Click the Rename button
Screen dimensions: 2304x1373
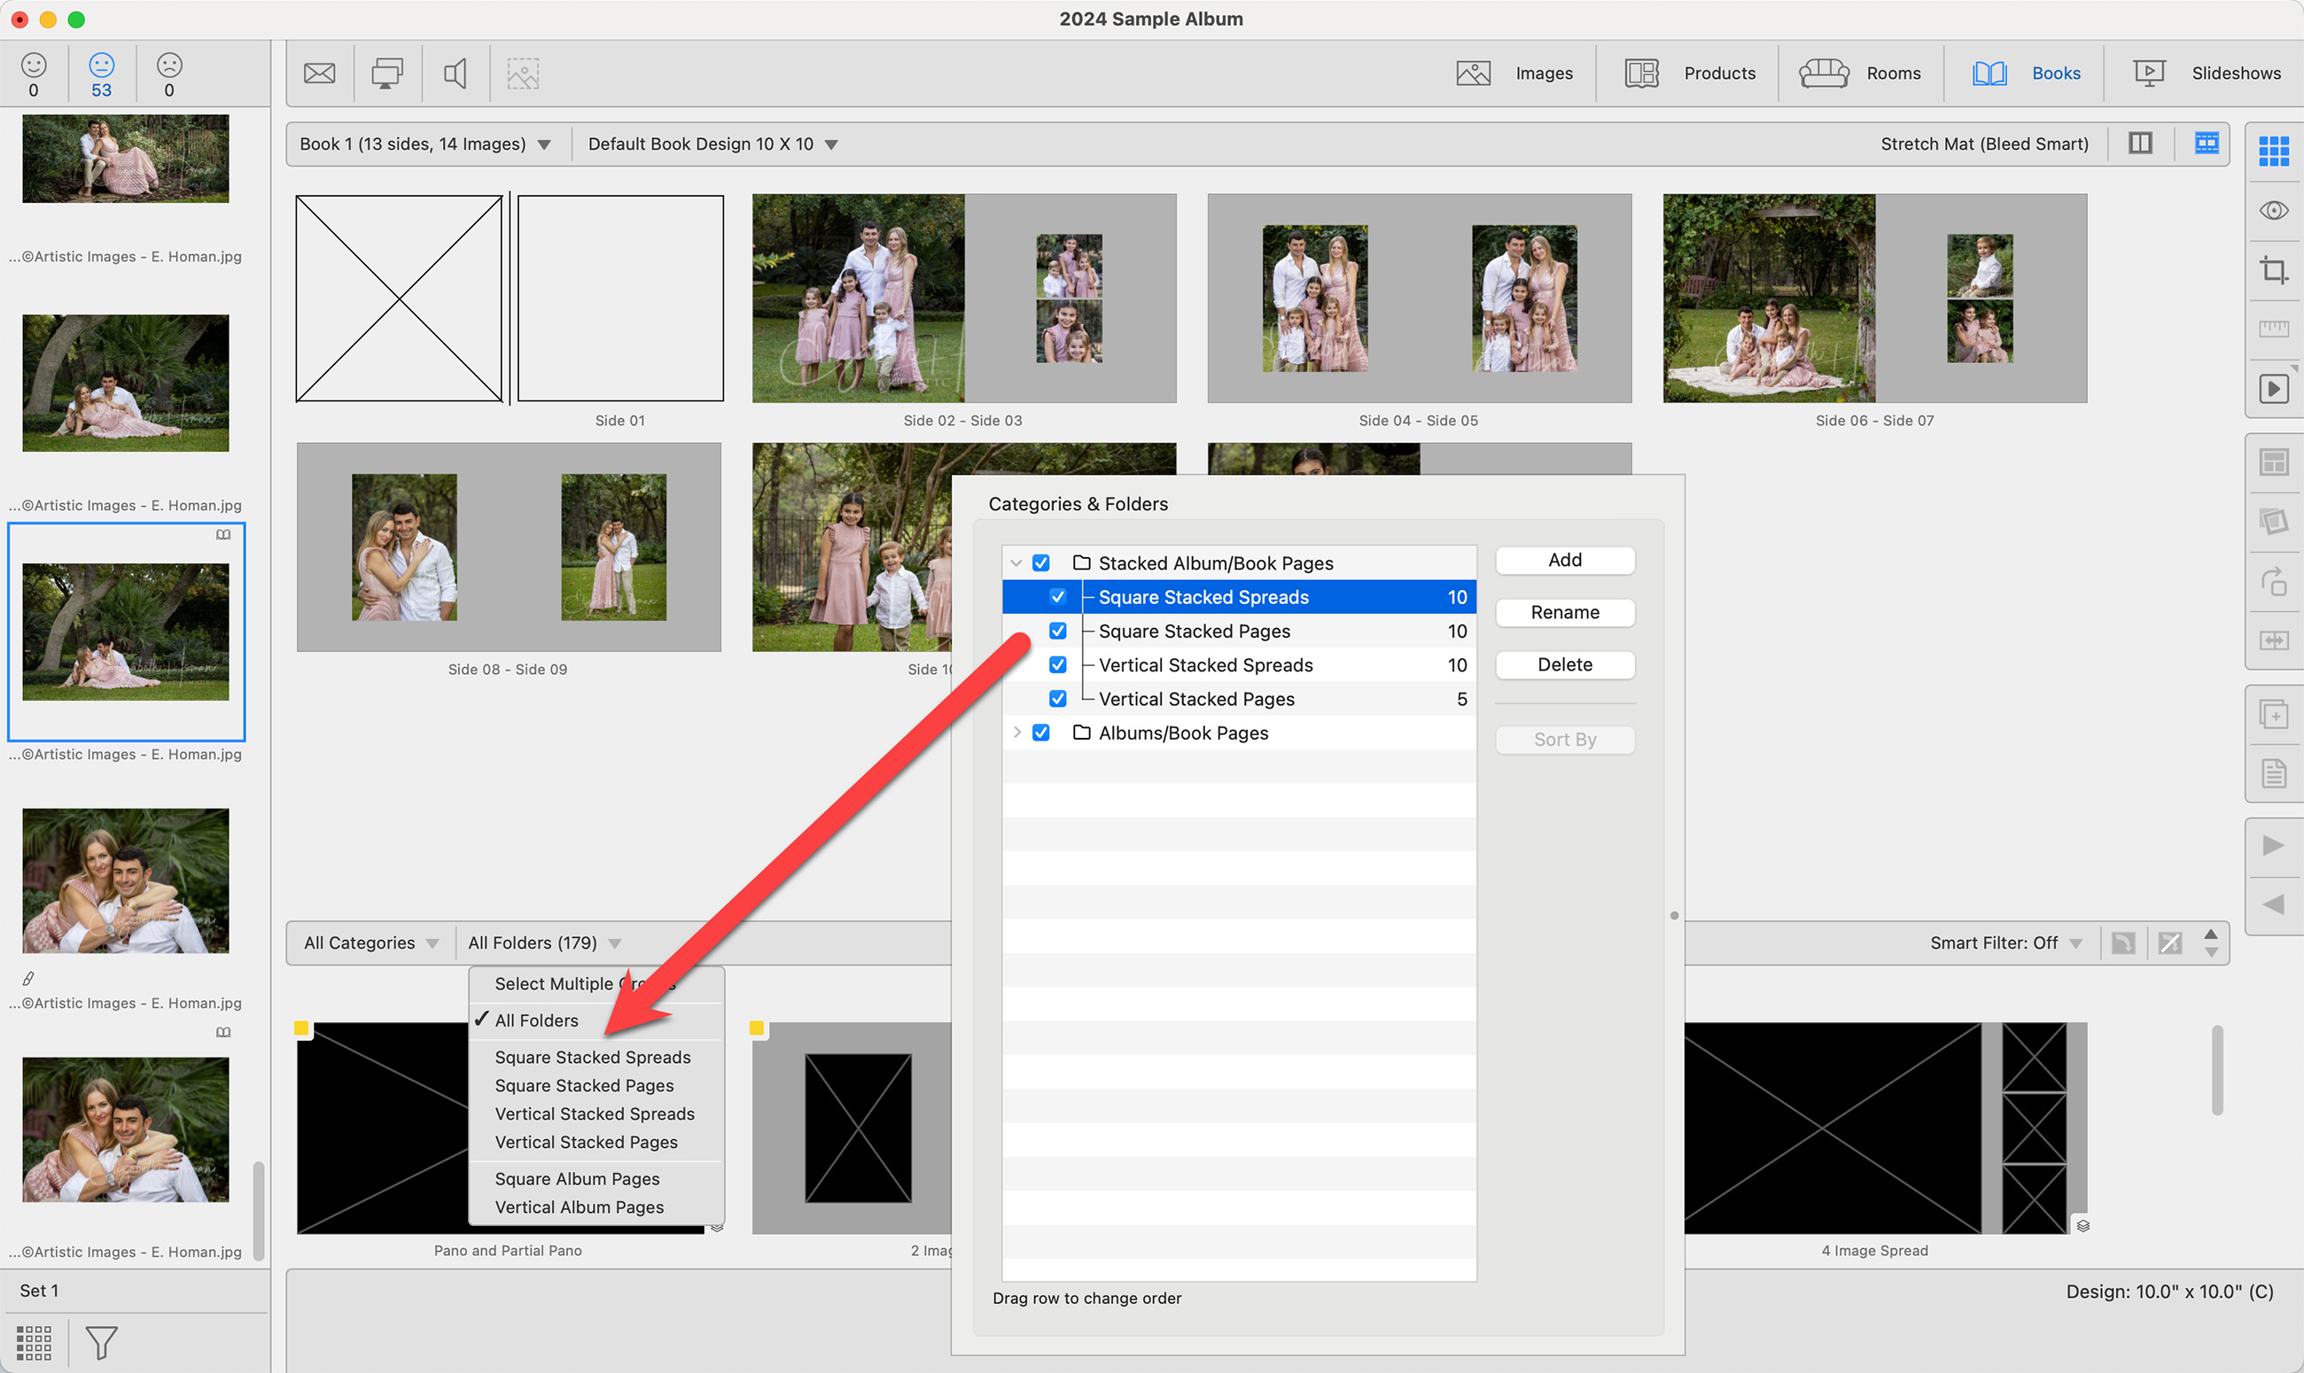point(1564,612)
